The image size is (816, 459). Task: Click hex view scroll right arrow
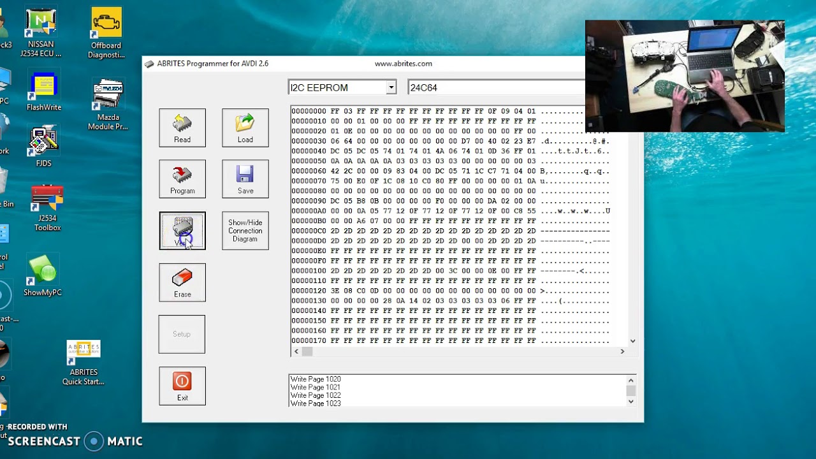pyautogui.click(x=623, y=351)
